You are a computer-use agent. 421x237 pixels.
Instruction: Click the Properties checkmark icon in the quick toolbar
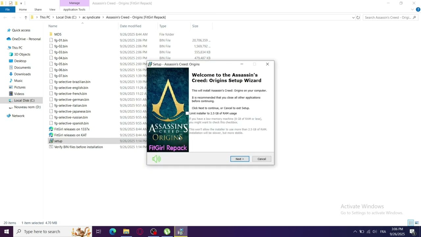click(x=11, y=3)
